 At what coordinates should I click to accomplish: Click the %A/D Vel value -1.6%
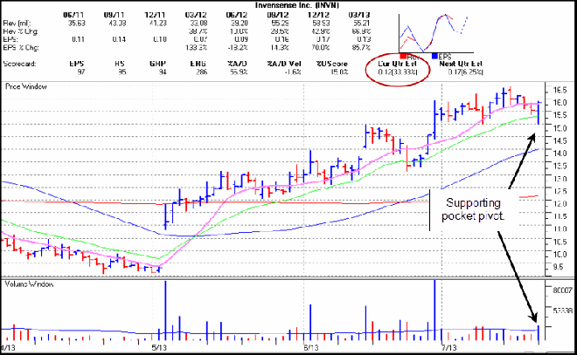click(x=292, y=72)
